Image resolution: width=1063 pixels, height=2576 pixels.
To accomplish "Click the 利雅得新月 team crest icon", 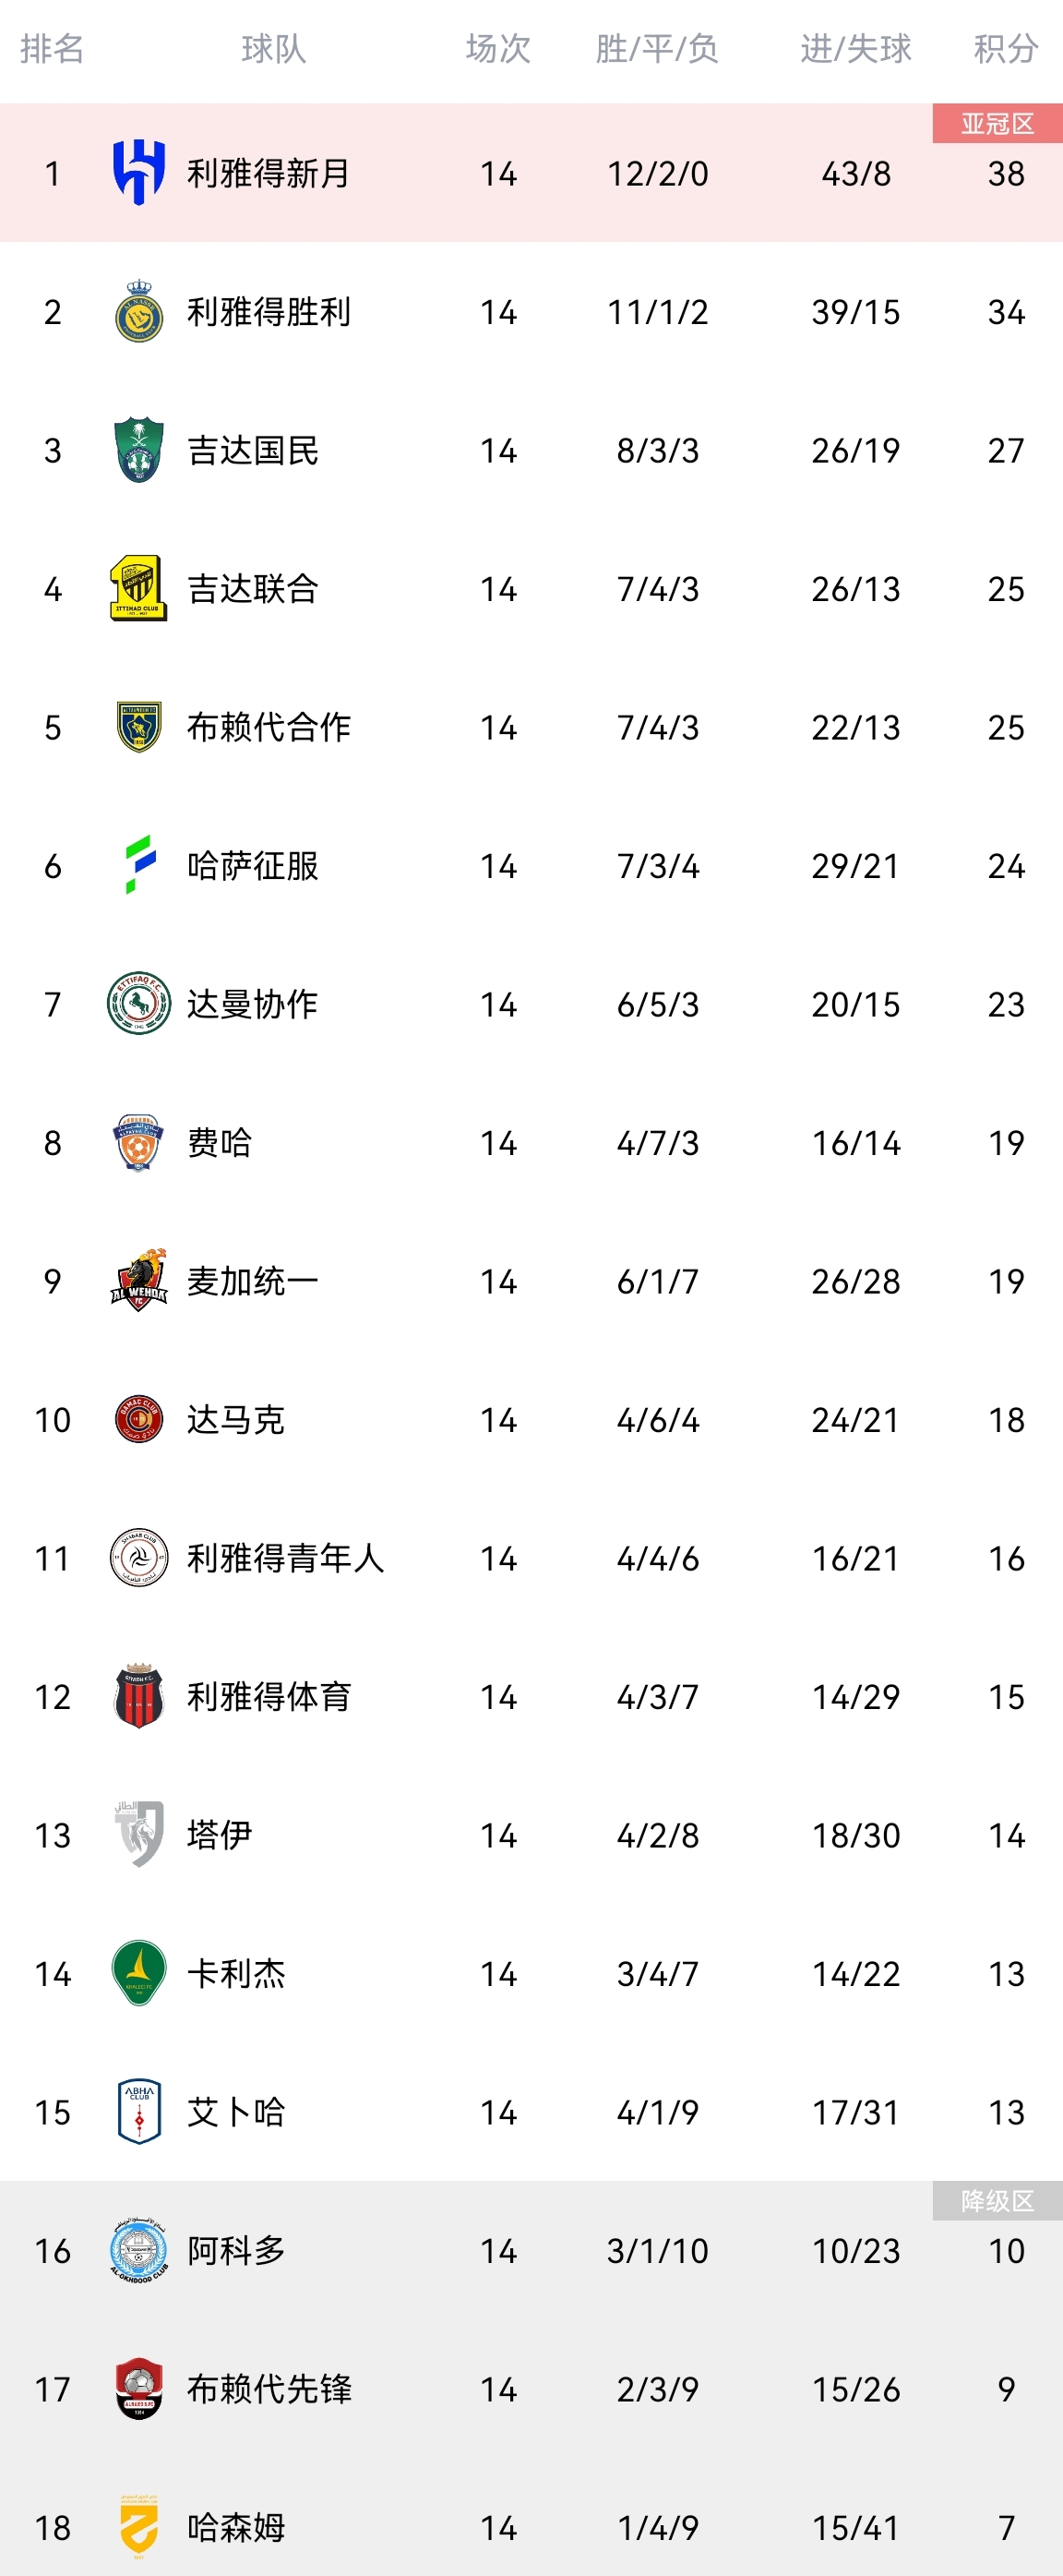I will [138, 173].
